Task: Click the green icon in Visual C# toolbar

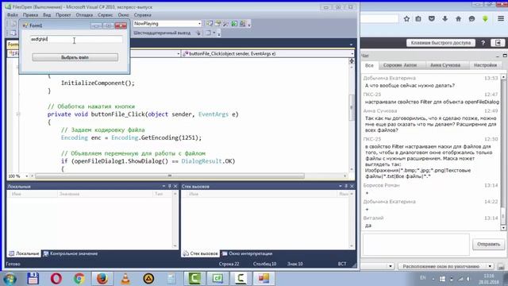Action: (x=234, y=24)
